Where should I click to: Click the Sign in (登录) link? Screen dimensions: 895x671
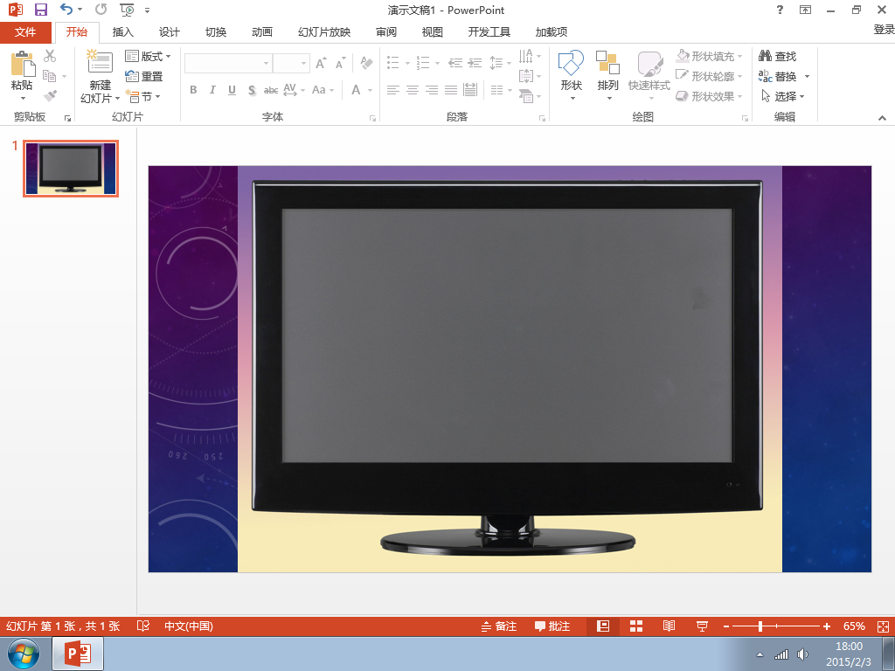tap(884, 30)
